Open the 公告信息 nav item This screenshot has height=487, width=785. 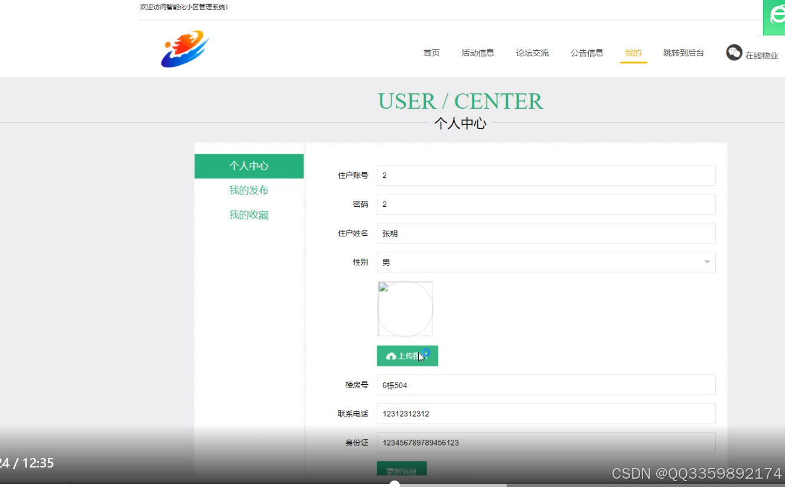click(587, 53)
